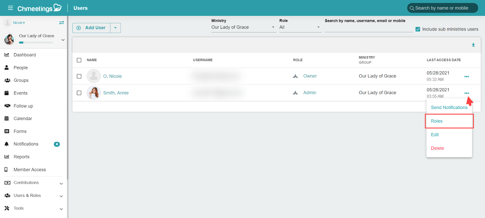Select Delete in the context menu

pos(449,148)
